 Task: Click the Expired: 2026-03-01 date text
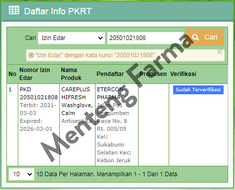[x=36, y=125]
